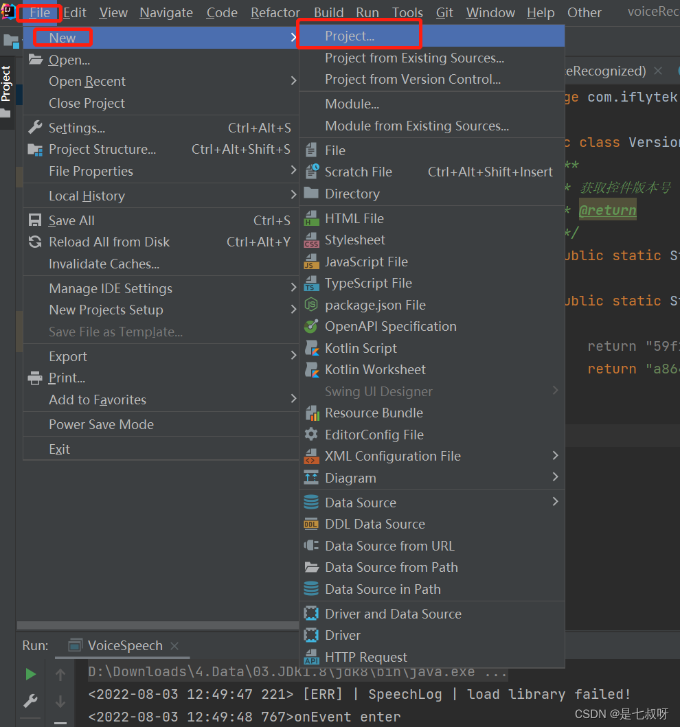Click the File type icon in New submenu

(x=311, y=150)
